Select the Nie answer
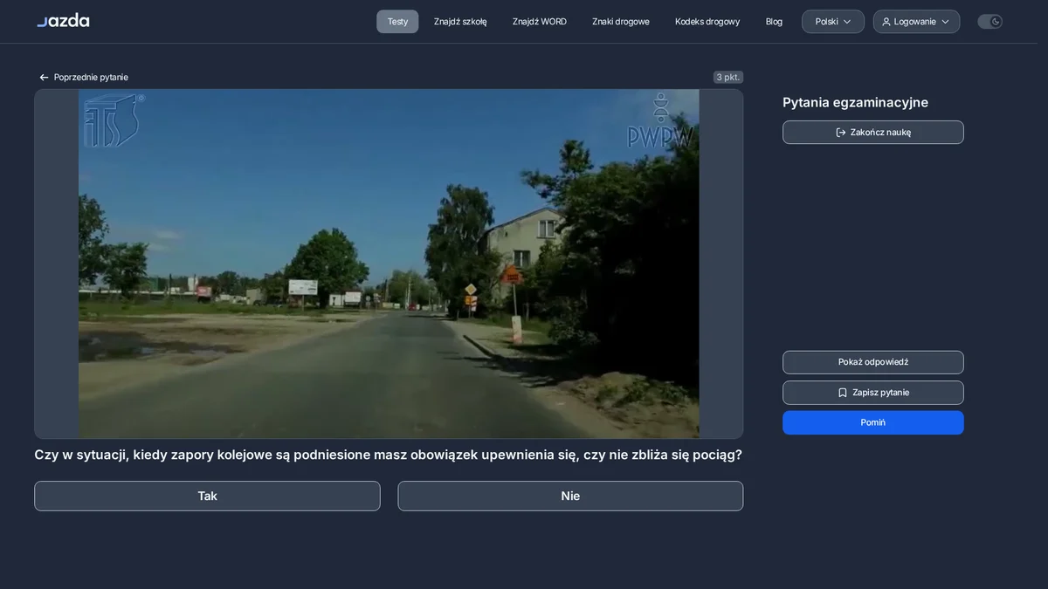Viewport: 1048px width, 589px height. point(570,496)
